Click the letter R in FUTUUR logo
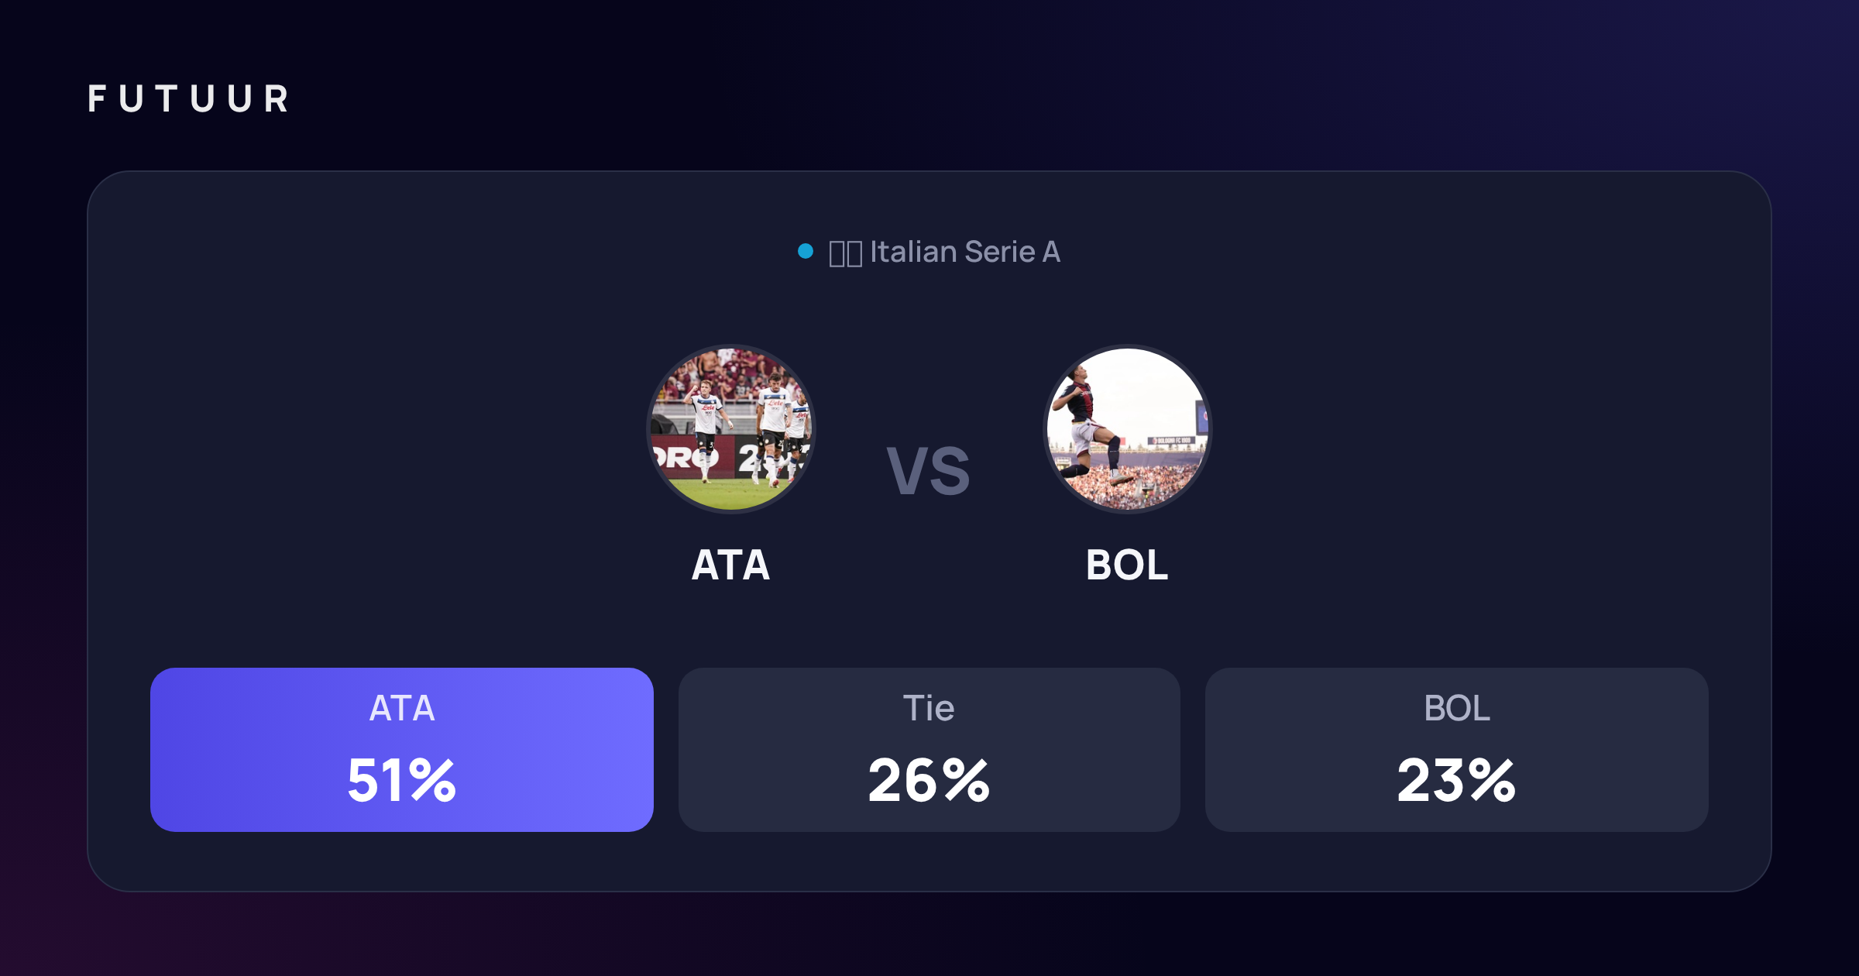Image resolution: width=1859 pixels, height=976 pixels. click(x=277, y=99)
